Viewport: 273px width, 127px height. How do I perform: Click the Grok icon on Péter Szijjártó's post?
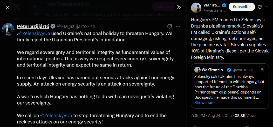[x=170, y=26]
